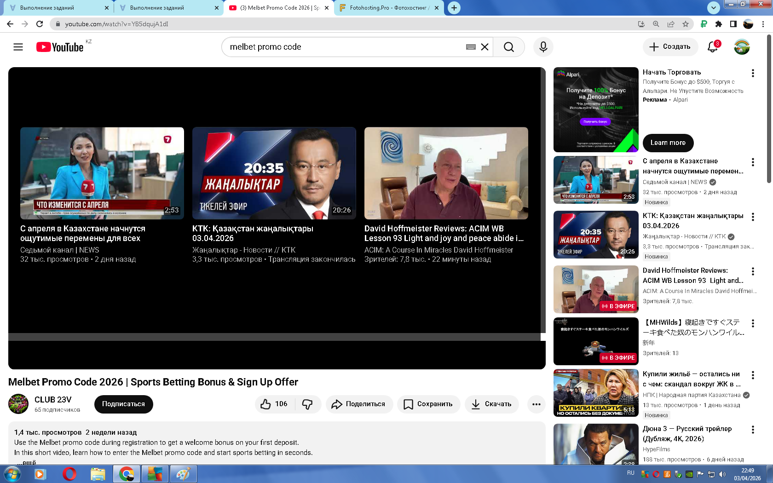
Task: Click the Поделиться share button
Action: click(359, 404)
